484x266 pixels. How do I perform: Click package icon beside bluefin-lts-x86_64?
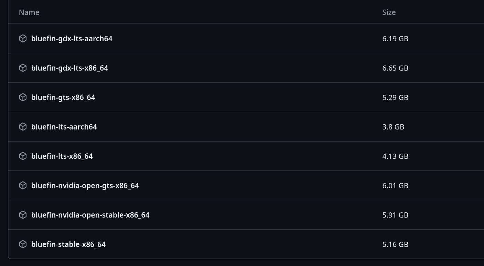[23, 156]
